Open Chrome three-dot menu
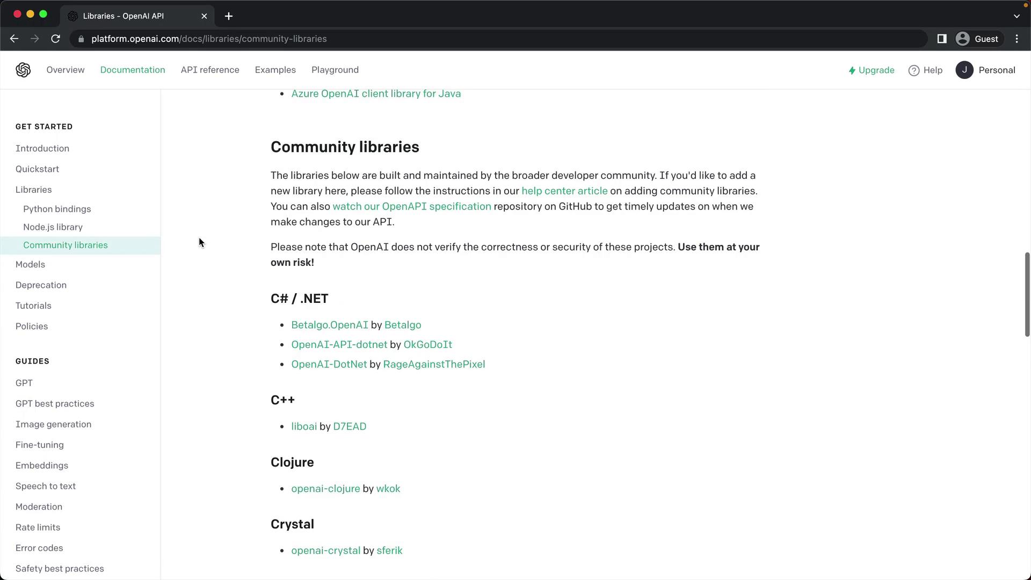The image size is (1031, 580). tap(1017, 39)
